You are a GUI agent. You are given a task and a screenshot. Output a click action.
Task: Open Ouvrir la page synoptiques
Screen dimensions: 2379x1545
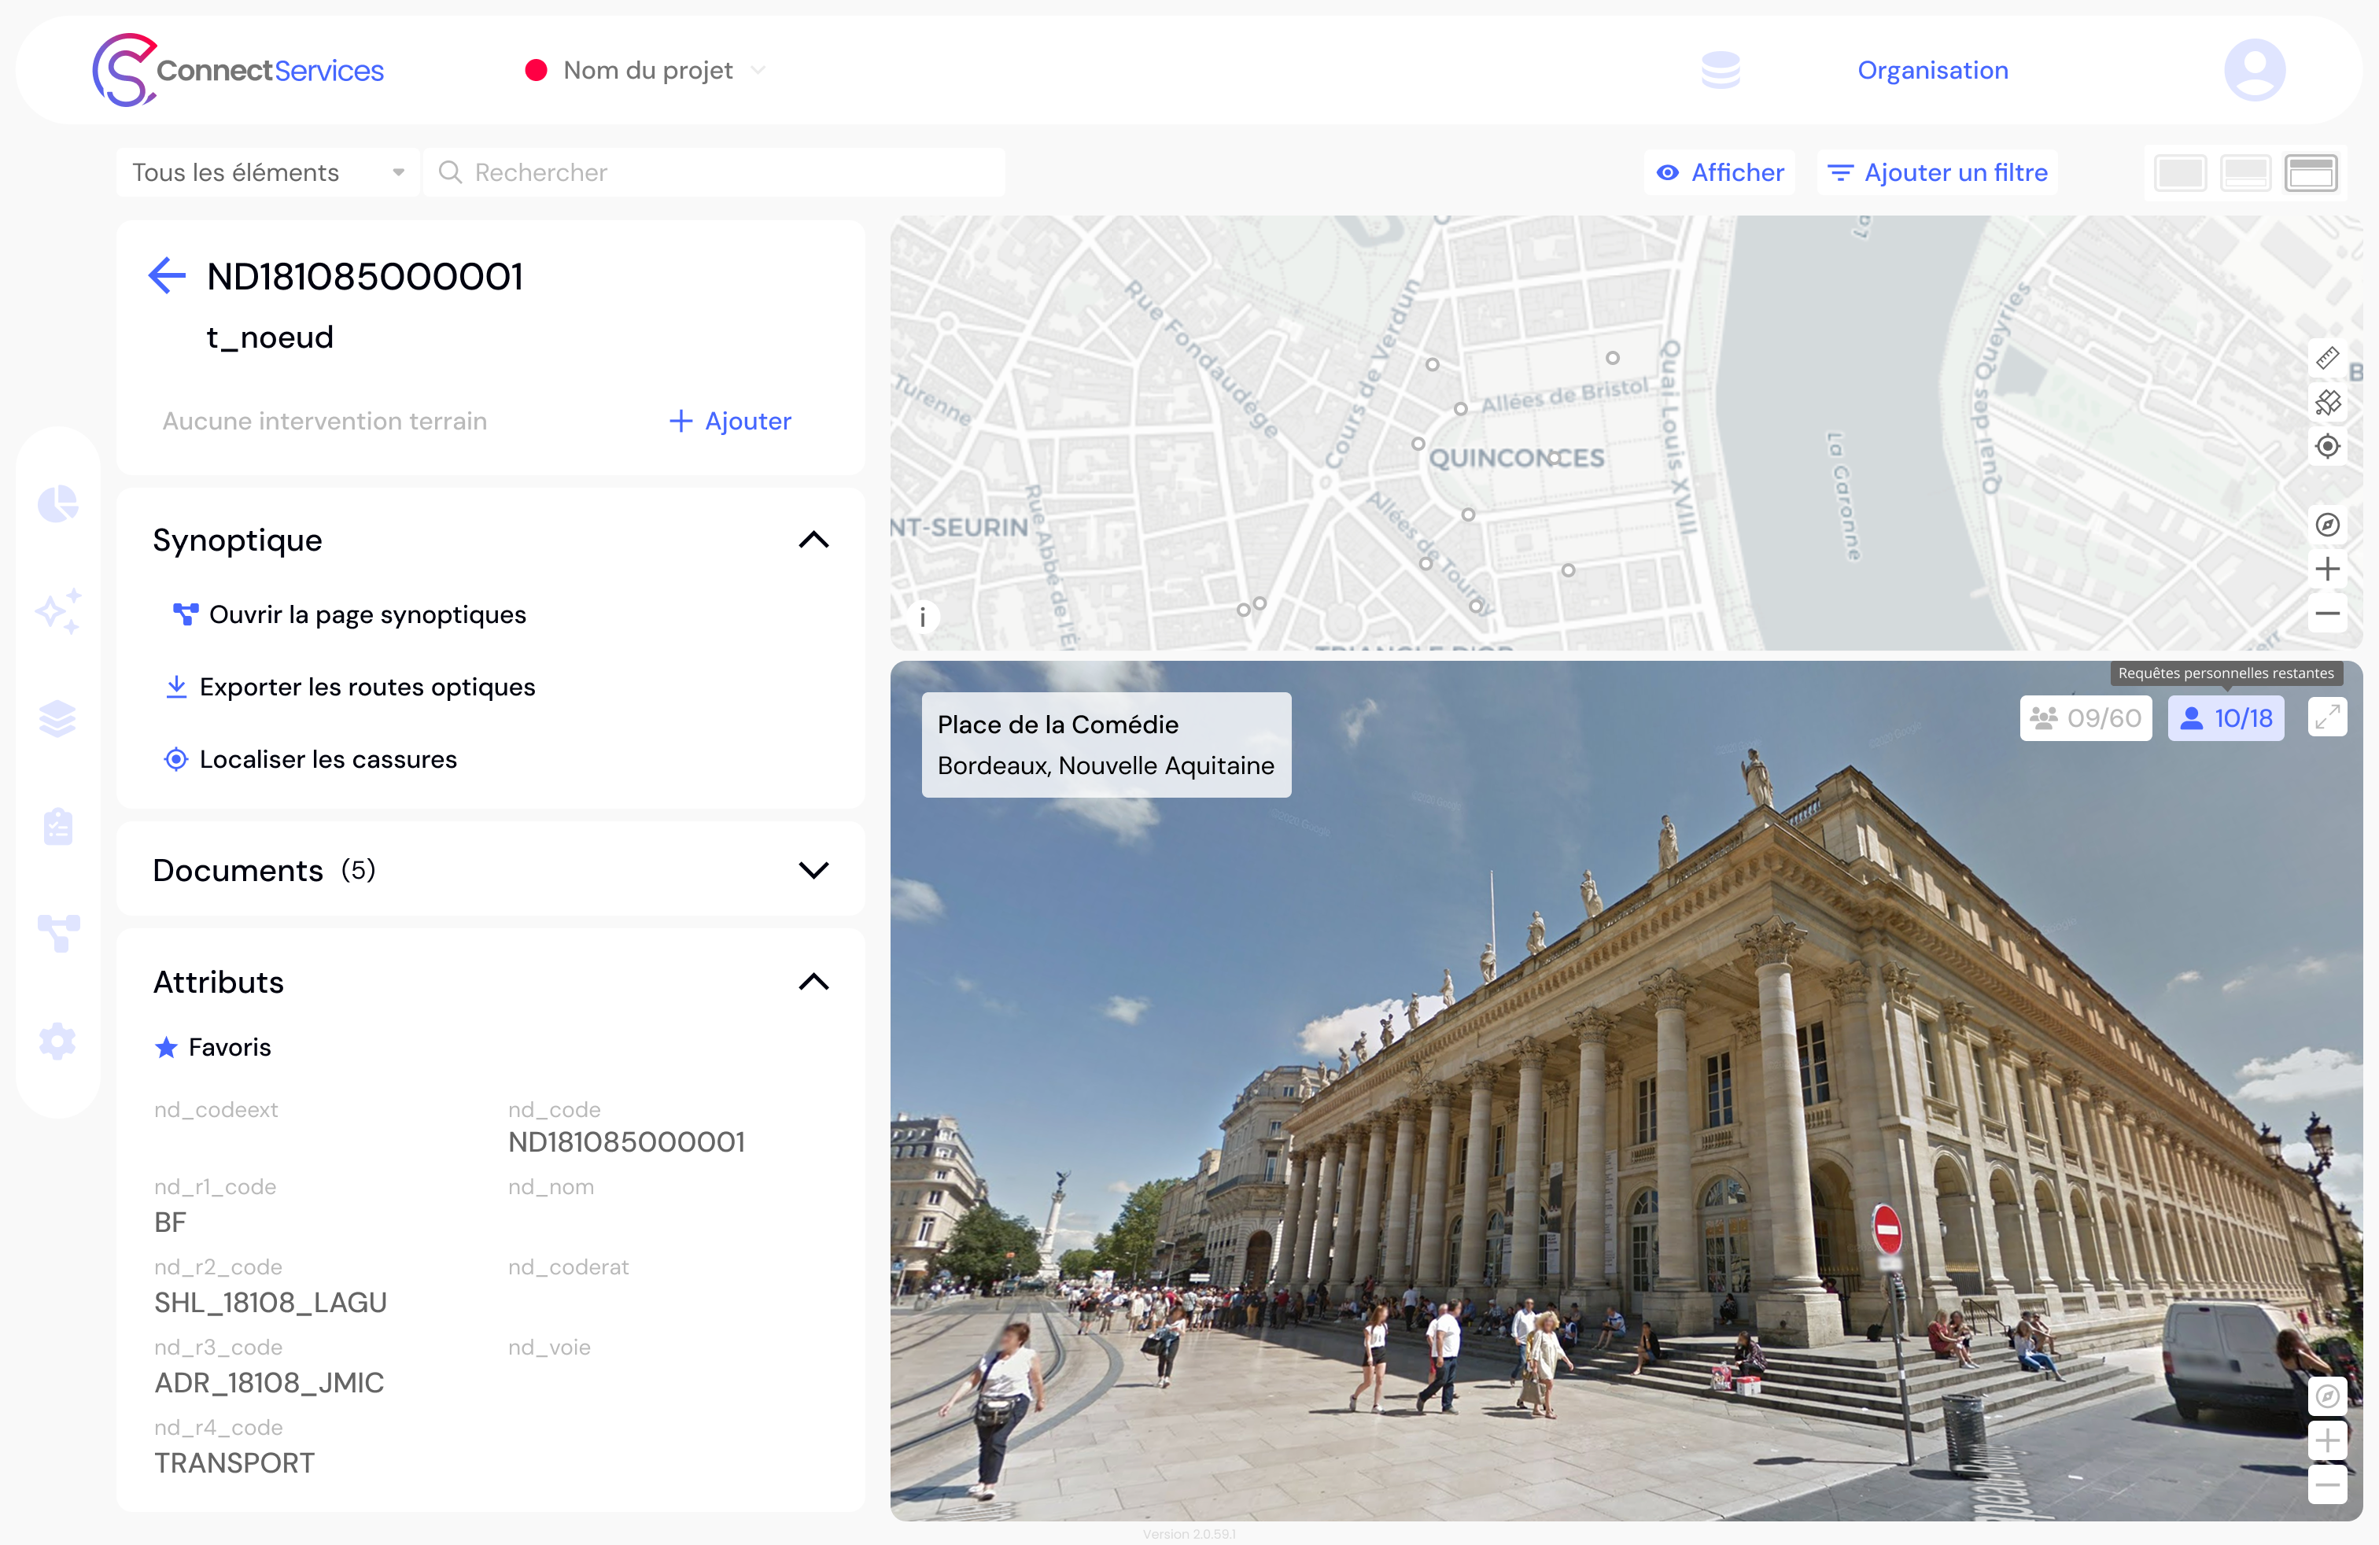(x=349, y=614)
